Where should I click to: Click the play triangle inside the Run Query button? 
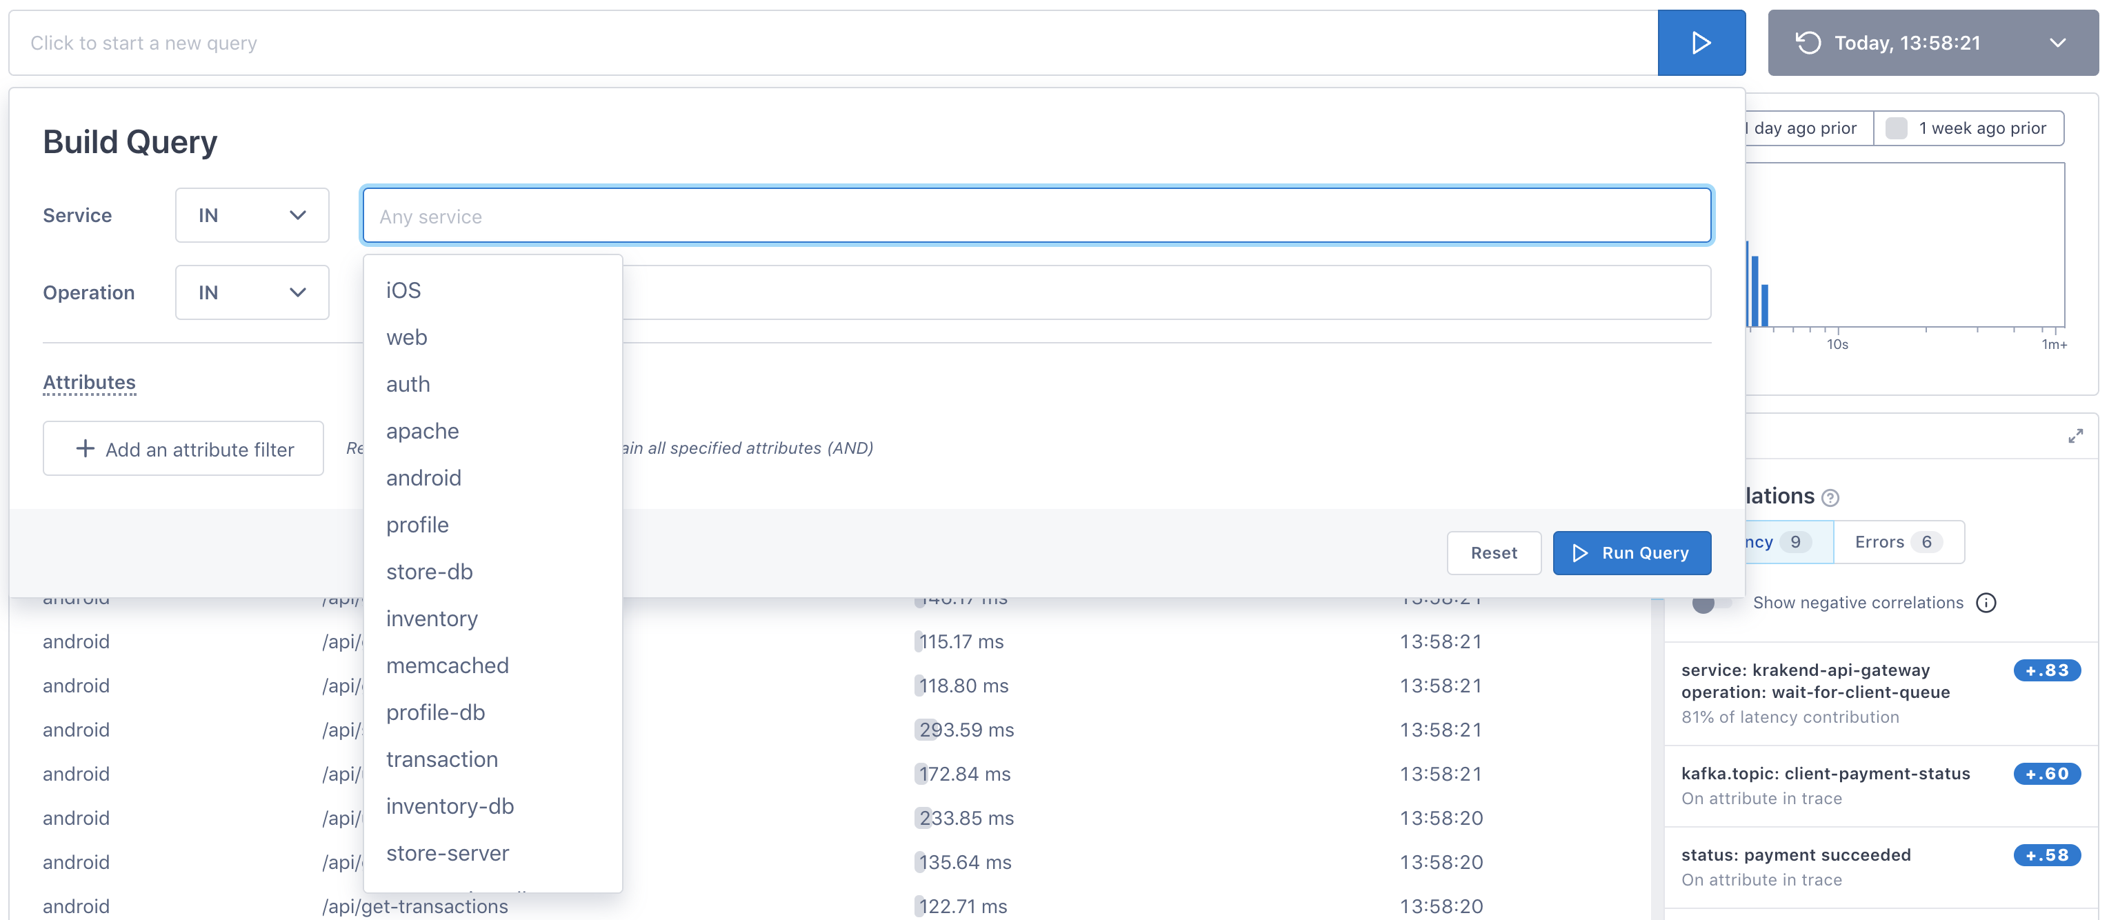[x=1579, y=552]
